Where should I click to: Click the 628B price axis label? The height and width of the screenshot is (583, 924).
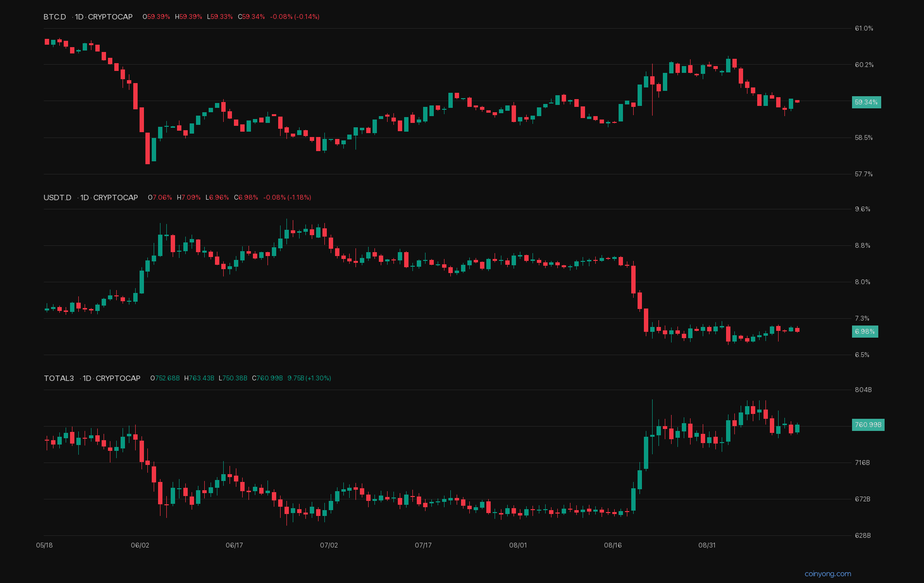863,536
